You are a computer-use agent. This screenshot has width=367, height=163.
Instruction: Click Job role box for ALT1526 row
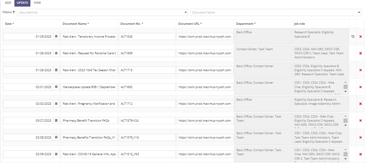[320, 37]
